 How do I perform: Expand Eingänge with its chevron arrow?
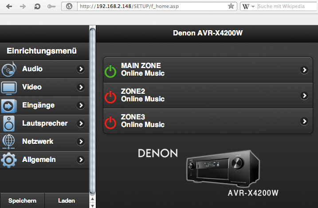point(81,105)
